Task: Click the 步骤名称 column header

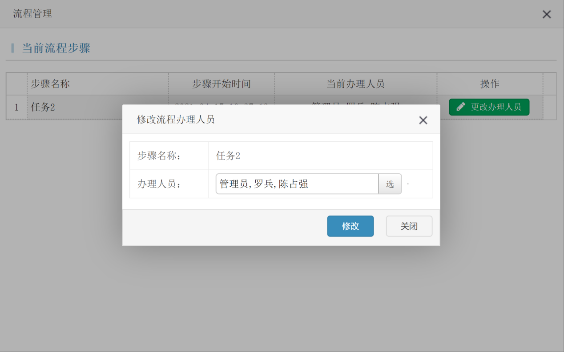Action: point(98,84)
